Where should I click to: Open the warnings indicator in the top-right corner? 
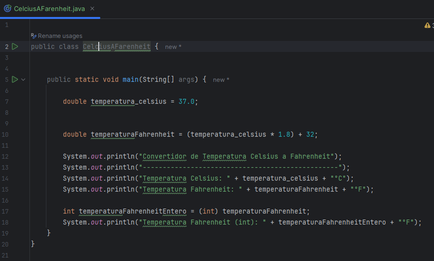click(428, 25)
